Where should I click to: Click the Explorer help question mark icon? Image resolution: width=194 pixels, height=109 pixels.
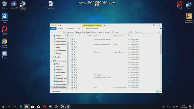161,28
